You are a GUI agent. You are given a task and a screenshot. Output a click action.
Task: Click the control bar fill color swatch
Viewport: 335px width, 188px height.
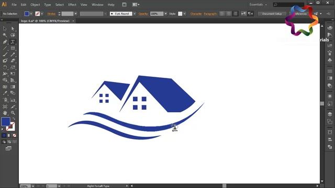27,14
